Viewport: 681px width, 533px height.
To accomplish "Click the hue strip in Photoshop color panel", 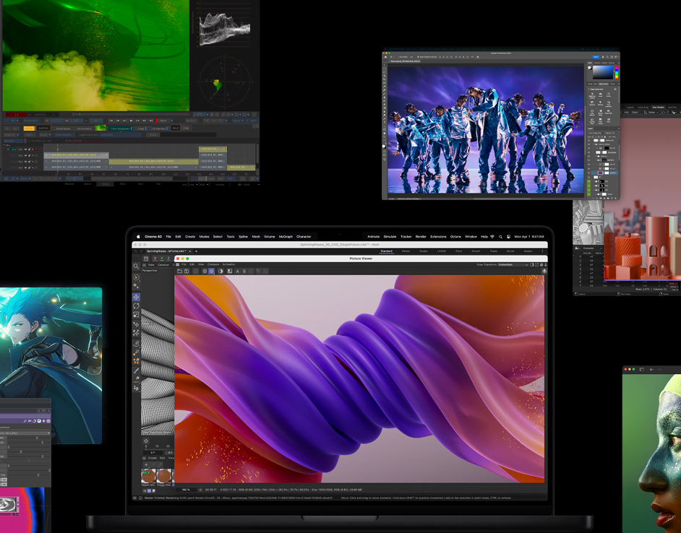I will [x=616, y=72].
